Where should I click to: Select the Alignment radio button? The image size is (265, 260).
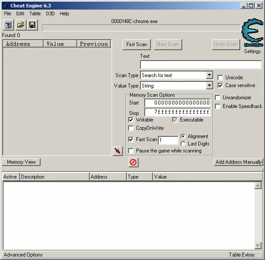click(x=183, y=136)
